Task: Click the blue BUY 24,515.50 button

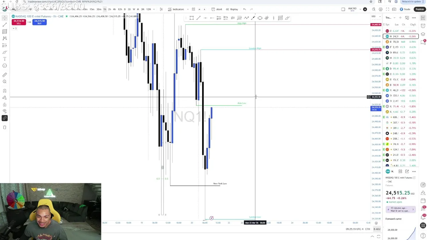Action: pos(39,22)
